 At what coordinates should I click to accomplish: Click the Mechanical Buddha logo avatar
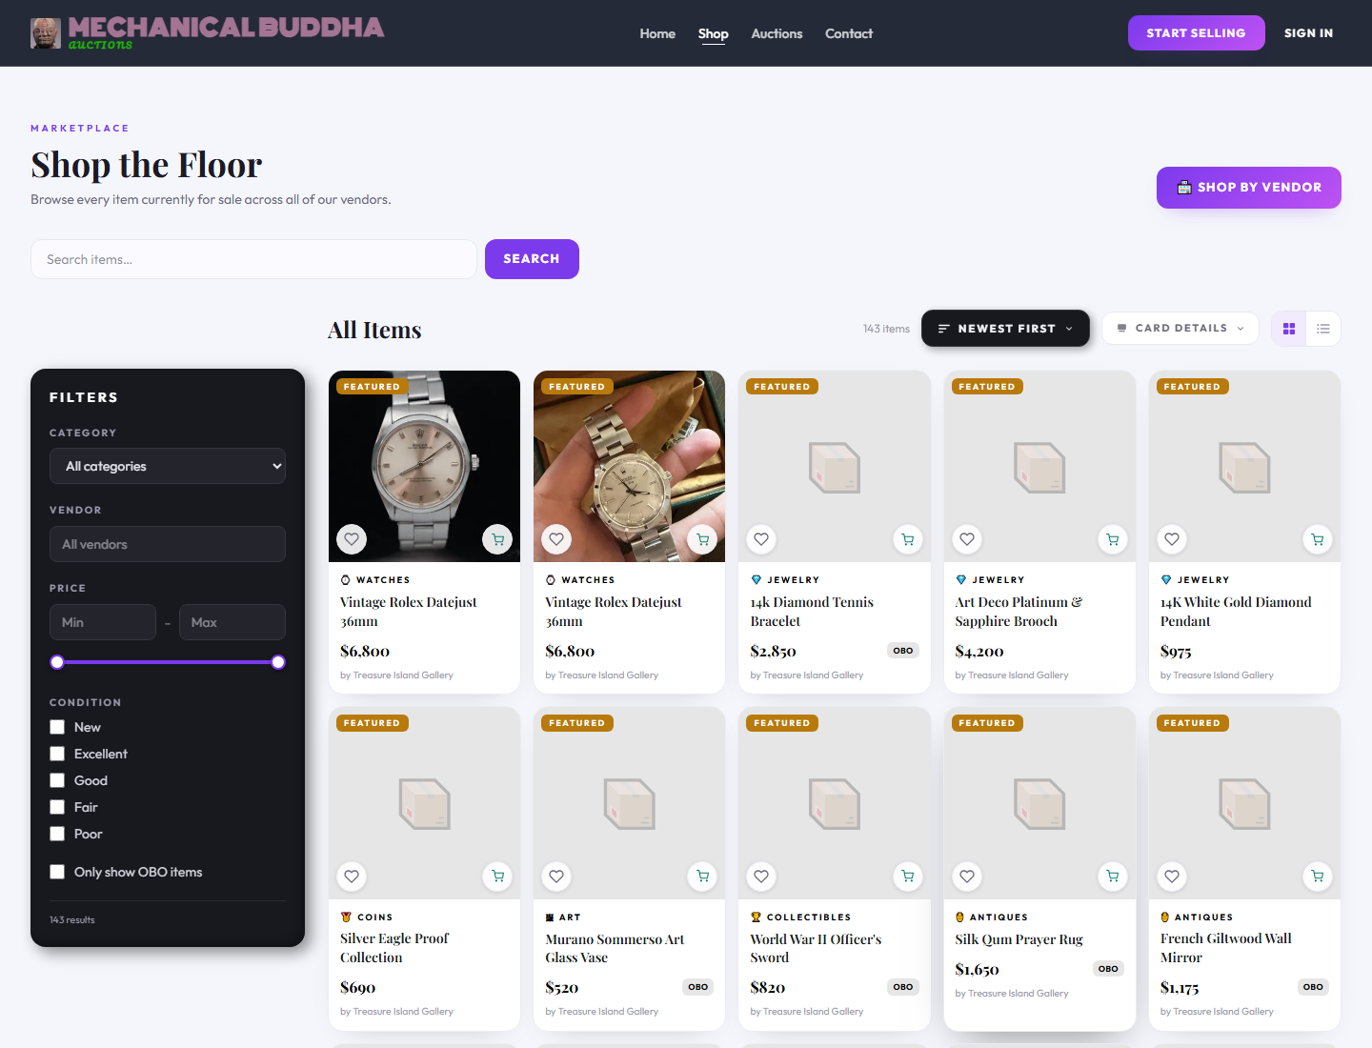46,33
